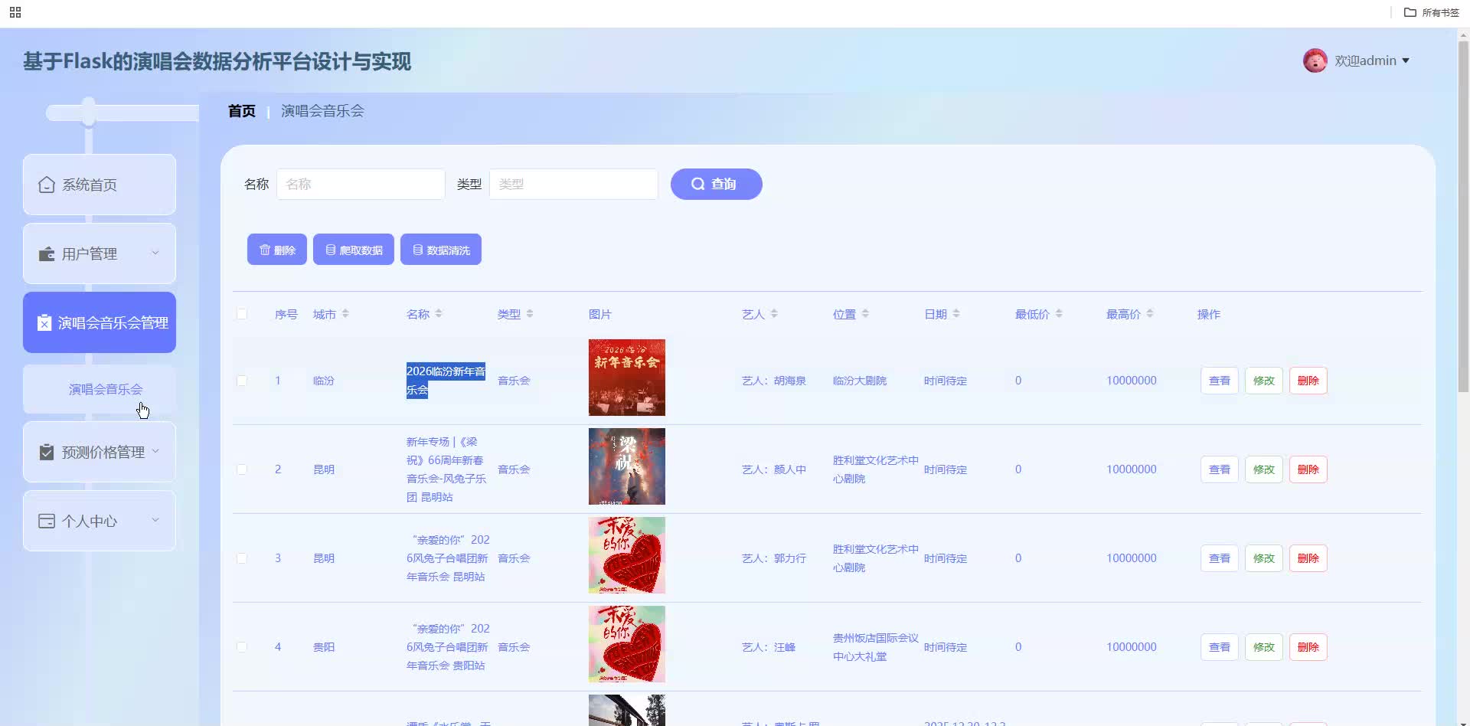Click the 查询 search button
Image resolution: width=1470 pixels, height=726 pixels.
tap(717, 184)
